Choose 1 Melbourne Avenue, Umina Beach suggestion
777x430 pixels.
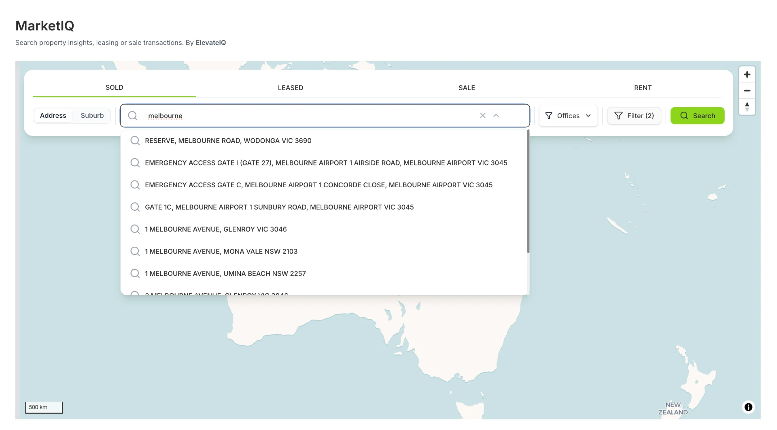324,274
